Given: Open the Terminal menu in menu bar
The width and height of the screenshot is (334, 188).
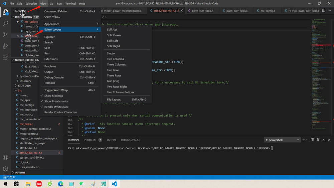Looking at the screenshot, I should [x=70, y=3].
